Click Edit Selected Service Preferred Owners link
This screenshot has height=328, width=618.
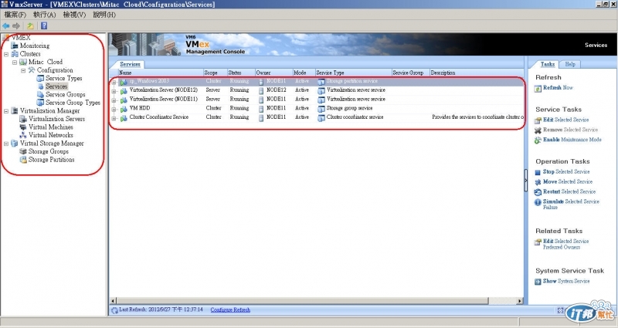565,244
